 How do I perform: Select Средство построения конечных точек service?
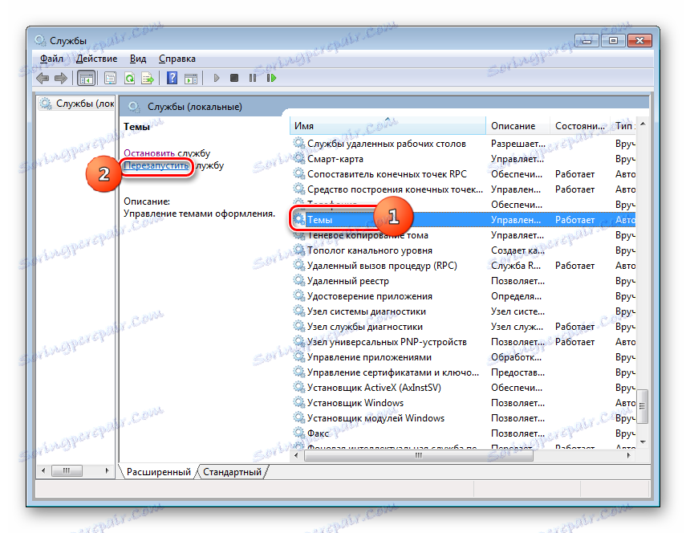pyautogui.click(x=463, y=189)
